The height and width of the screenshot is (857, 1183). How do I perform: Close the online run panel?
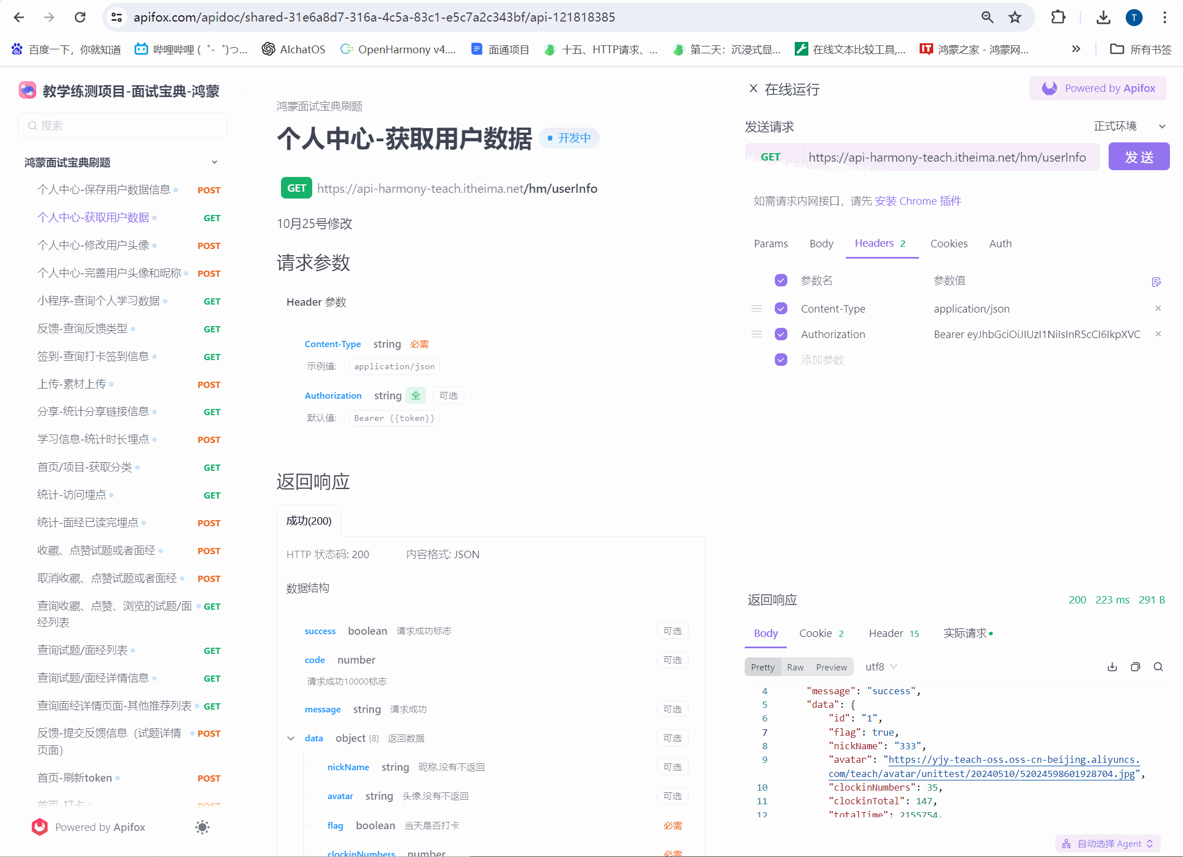point(753,88)
